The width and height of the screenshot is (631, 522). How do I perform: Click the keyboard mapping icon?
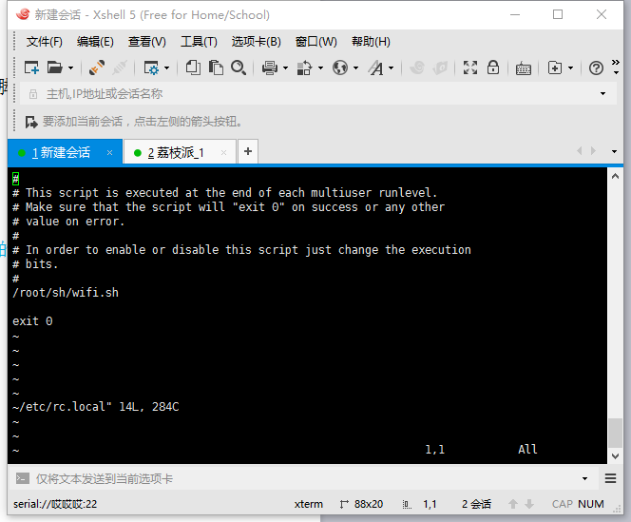pyautogui.click(x=524, y=68)
